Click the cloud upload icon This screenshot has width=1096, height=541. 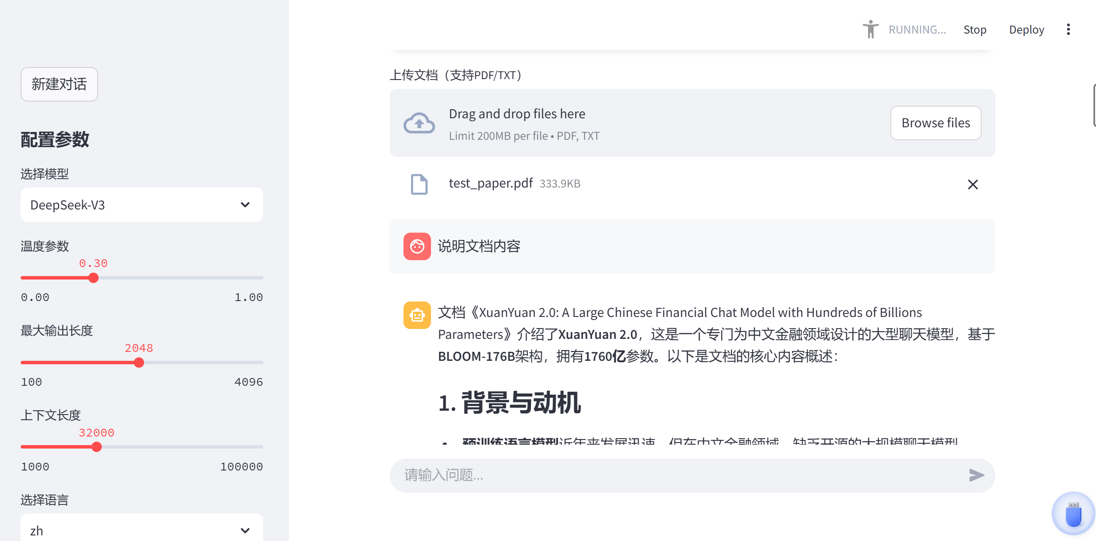[x=419, y=123]
